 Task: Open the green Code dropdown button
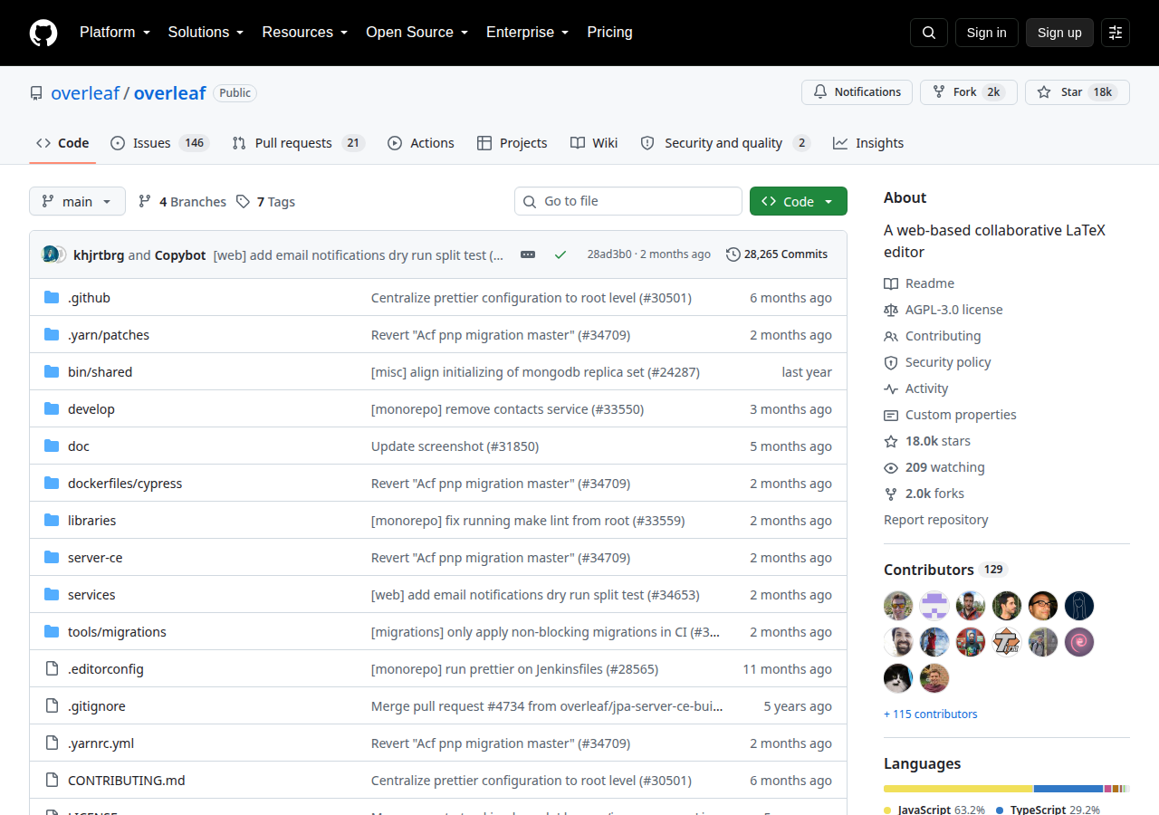coord(799,201)
